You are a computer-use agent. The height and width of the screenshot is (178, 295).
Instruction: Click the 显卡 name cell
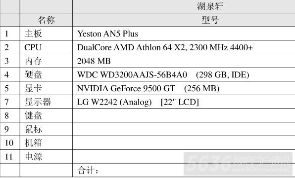pos(46,88)
